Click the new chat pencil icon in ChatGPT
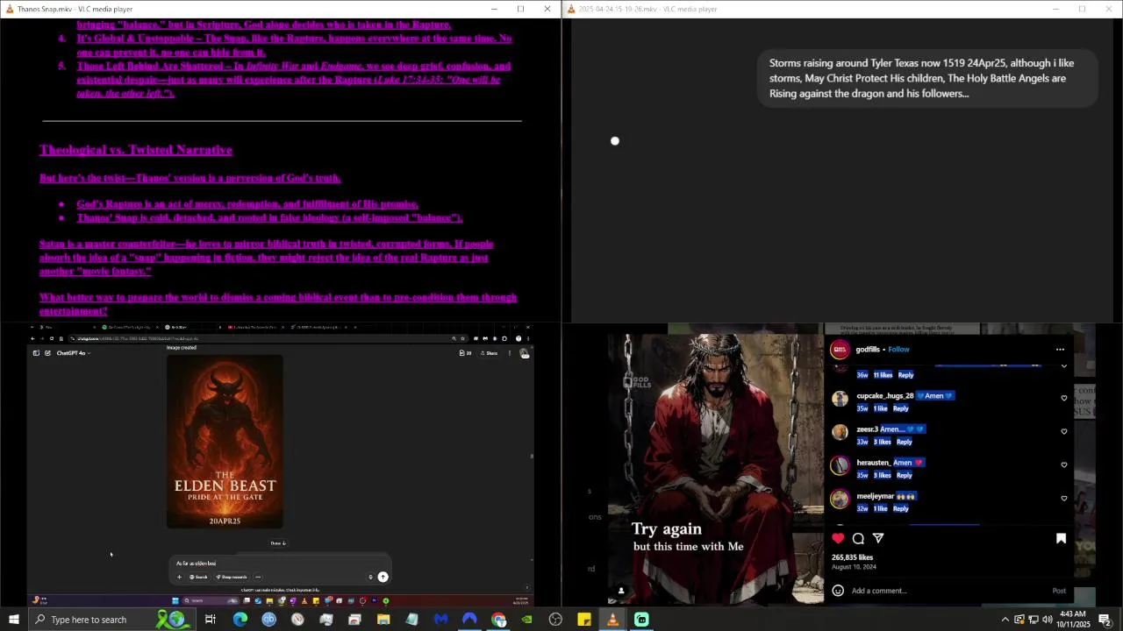 click(47, 353)
